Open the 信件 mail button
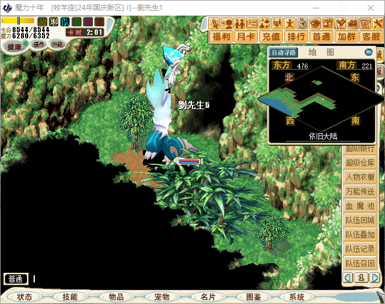 coord(38,44)
